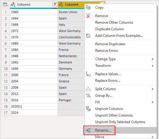Click the Replace Values icon
The image size is (159, 139).
tap(88, 74)
